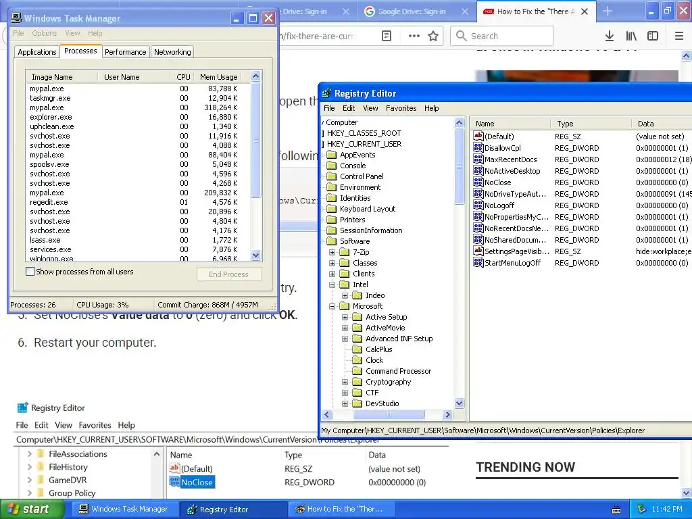
Task: Click the NoActiveDesktop value icon
Action: coord(478,170)
